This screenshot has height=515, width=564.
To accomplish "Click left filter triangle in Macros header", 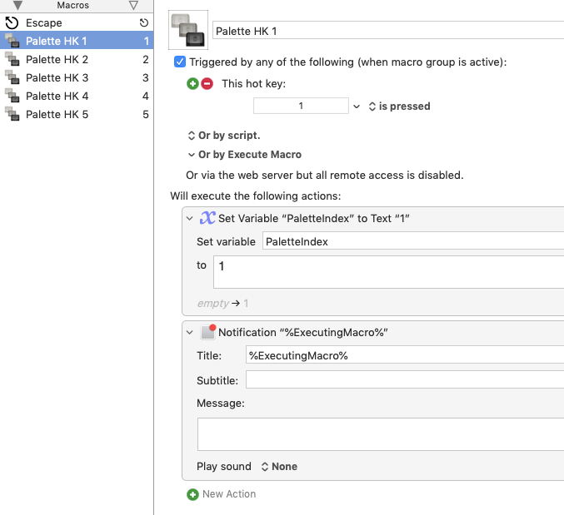I will point(17,6).
